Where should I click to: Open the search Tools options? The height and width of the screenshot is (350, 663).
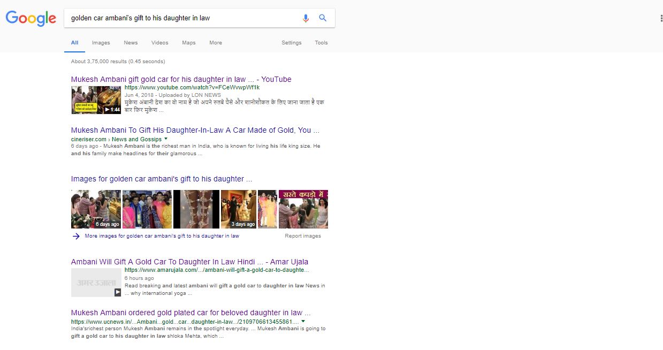321,43
